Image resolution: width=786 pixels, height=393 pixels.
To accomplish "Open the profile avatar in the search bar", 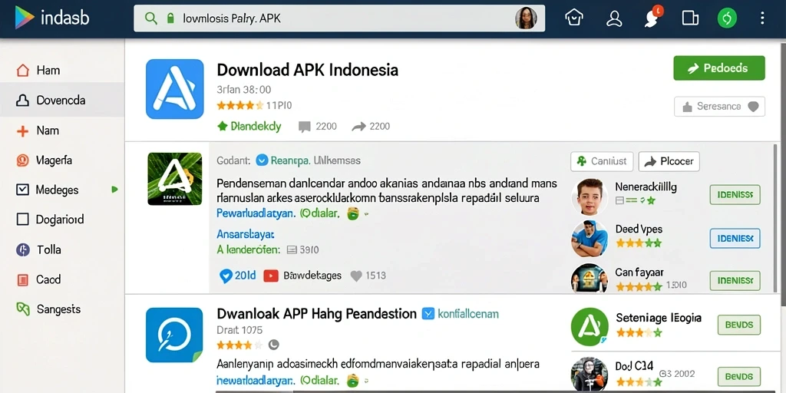I will tap(526, 18).
